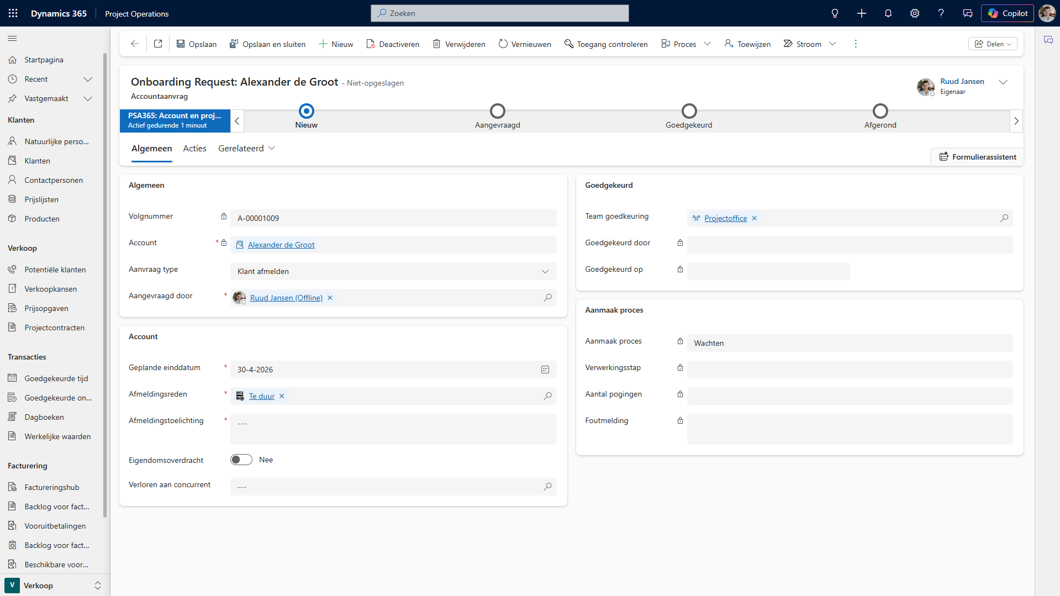This screenshot has width=1060, height=596.
Task: Open Verkoopkansen in the sidebar
Action: click(50, 289)
